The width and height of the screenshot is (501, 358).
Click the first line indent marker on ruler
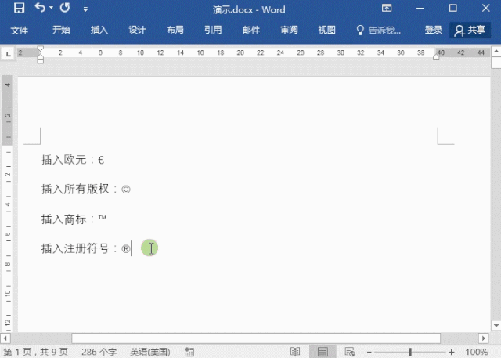(40, 49)
